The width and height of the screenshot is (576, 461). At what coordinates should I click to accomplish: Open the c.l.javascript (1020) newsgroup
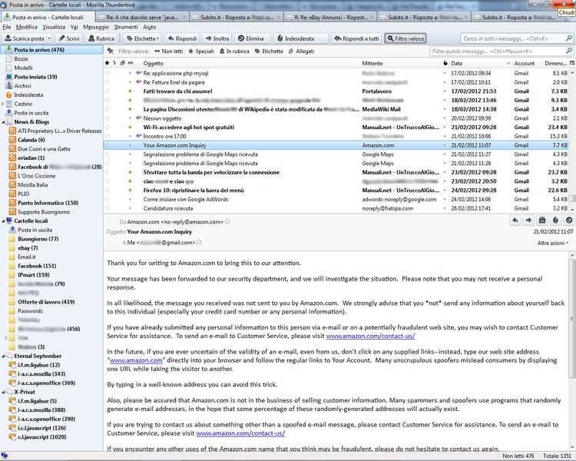click(x=42, y=436)
